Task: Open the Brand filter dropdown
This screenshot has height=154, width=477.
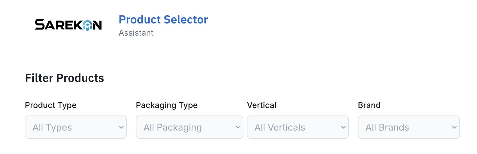Action: 409,127
